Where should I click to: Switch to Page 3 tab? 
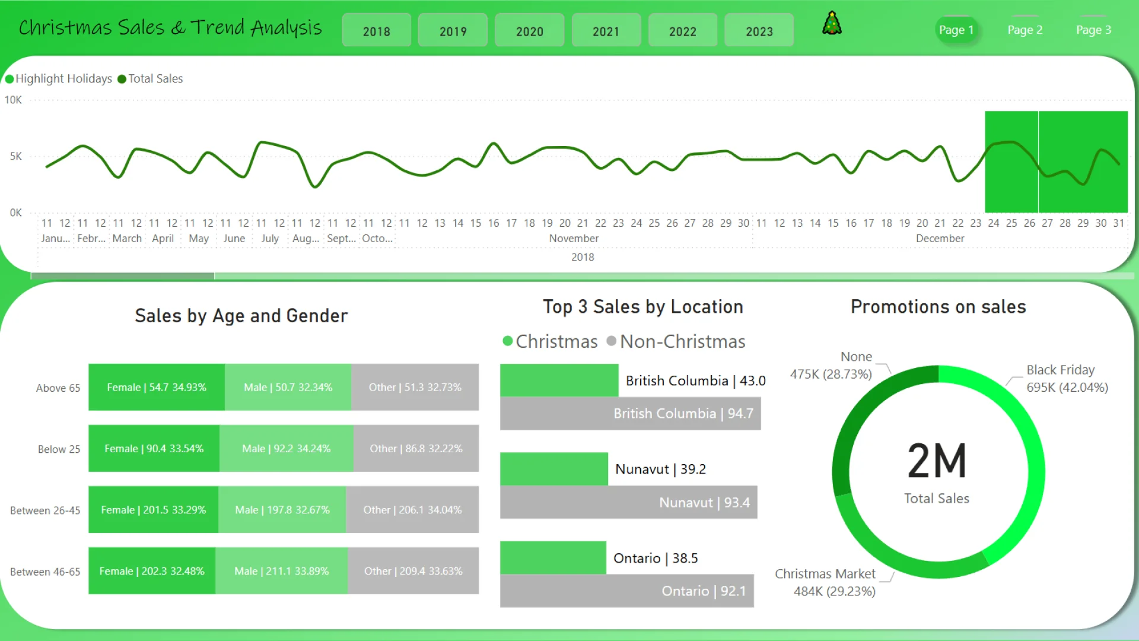(x=1094, y=30)
